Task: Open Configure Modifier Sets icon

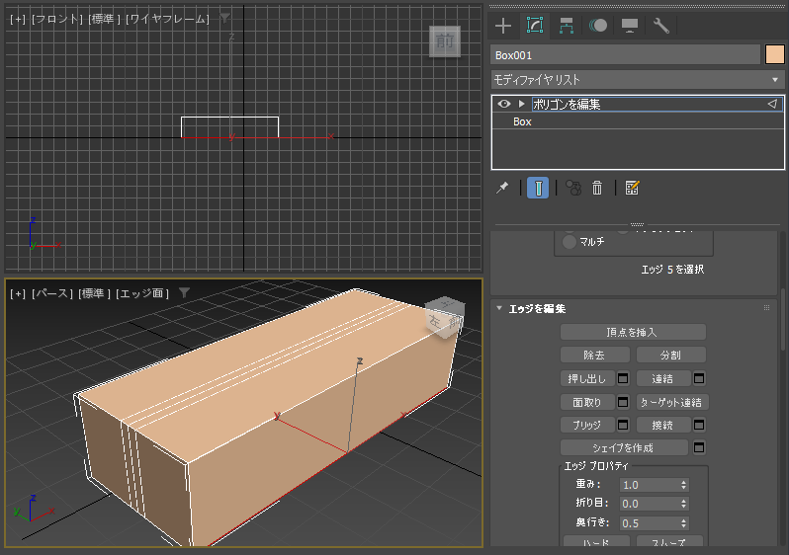Action: pos(632,188)
